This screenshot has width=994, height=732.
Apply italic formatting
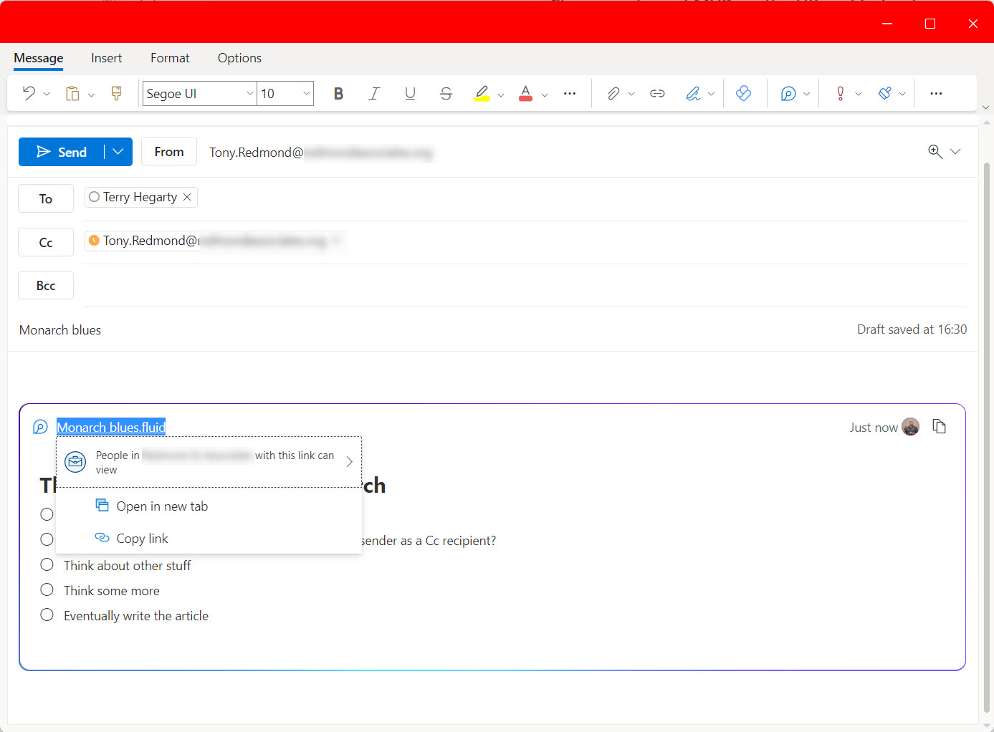374,94
